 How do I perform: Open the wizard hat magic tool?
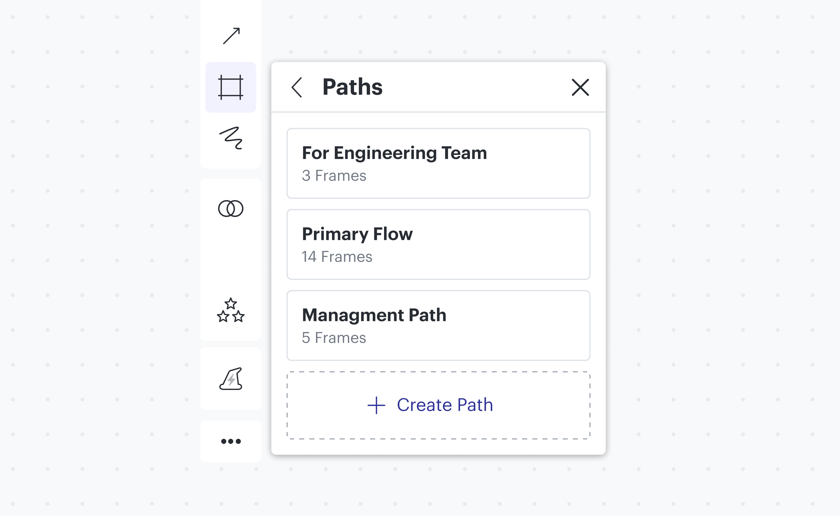pos(231,379)
